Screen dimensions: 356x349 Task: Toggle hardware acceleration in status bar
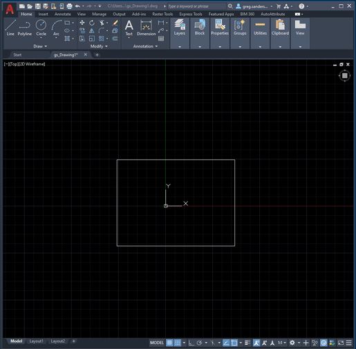click(324, 343)
